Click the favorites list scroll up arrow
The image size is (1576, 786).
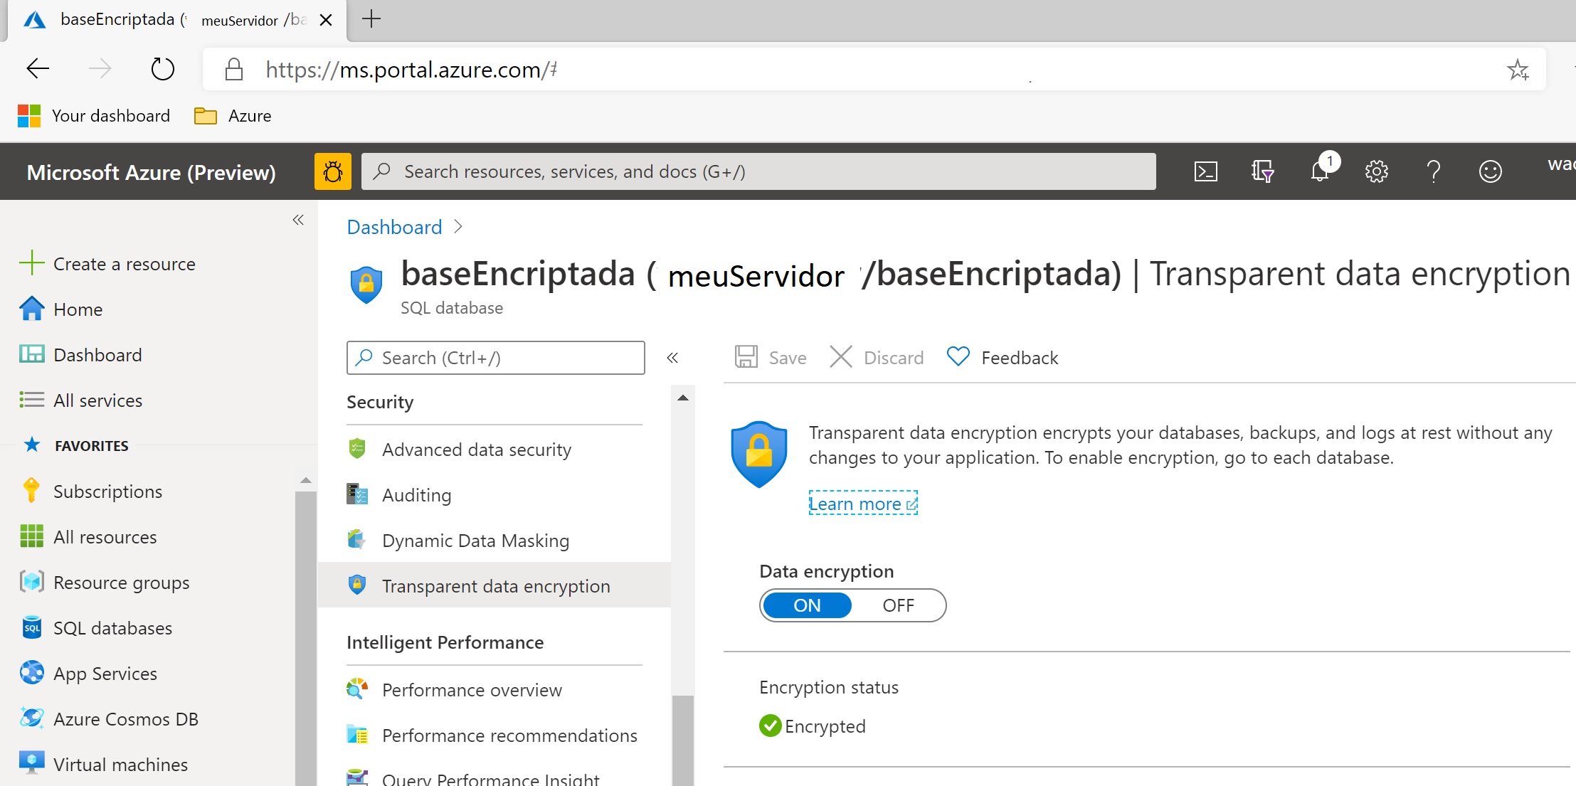tap(306, 480)
